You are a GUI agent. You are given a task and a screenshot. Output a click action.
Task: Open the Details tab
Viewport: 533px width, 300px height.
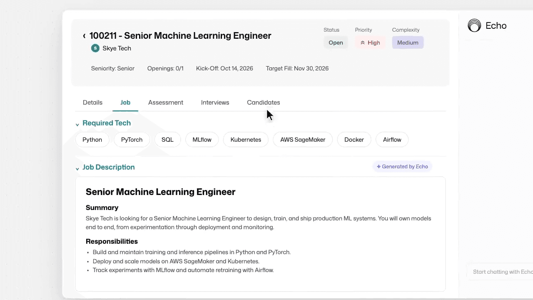pos(92,102)
